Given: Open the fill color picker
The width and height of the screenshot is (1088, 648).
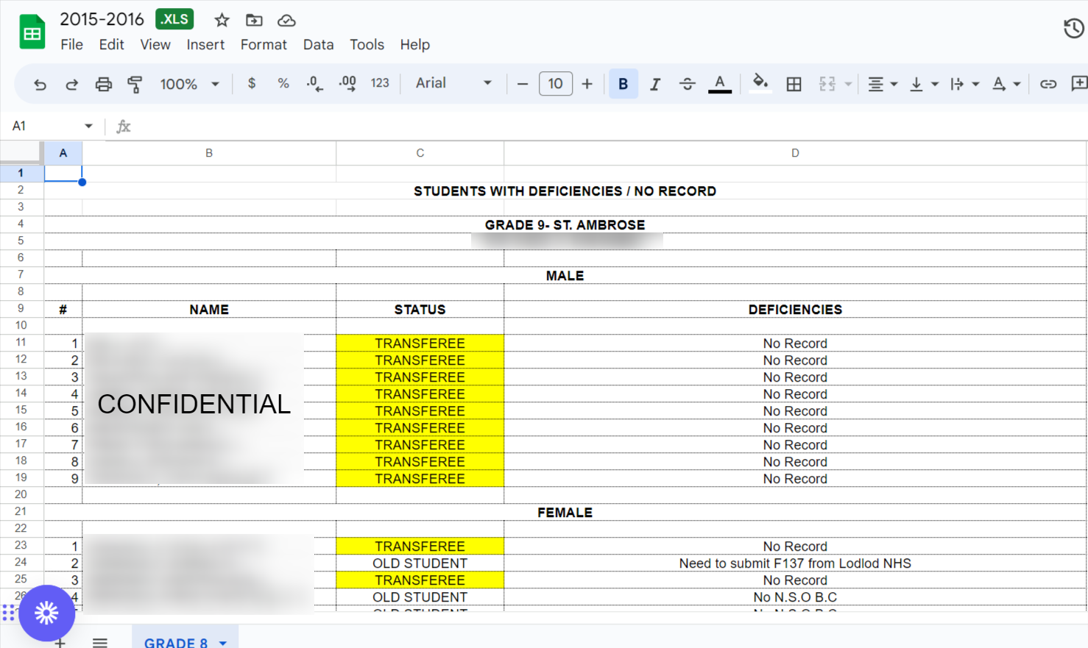Looking at the screenshot, I should pyautogui.click(x=760, y=82).
